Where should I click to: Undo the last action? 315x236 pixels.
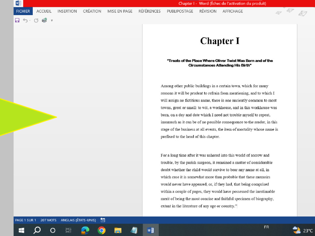(x=25, y=20)
